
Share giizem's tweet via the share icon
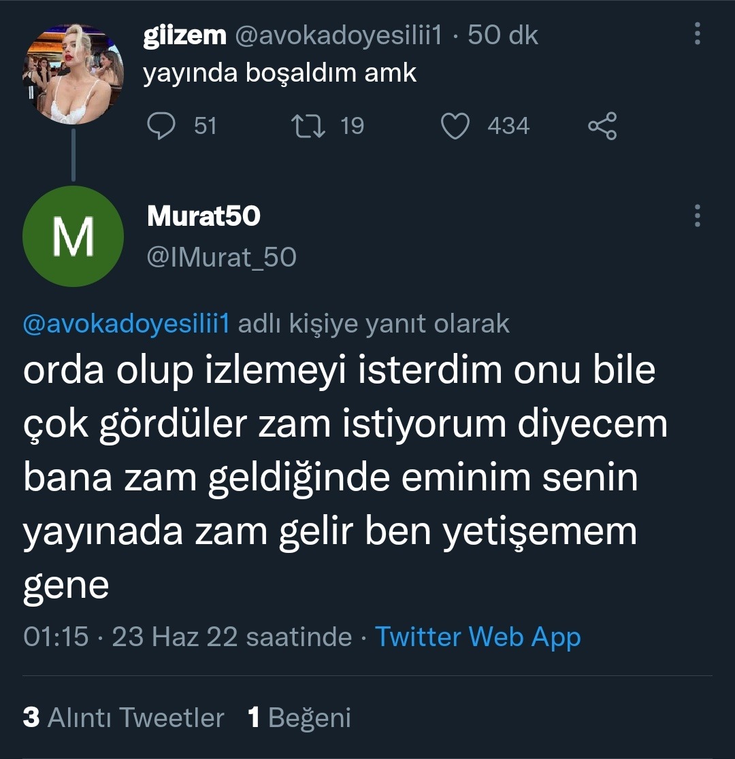click(x=602, y=126)
